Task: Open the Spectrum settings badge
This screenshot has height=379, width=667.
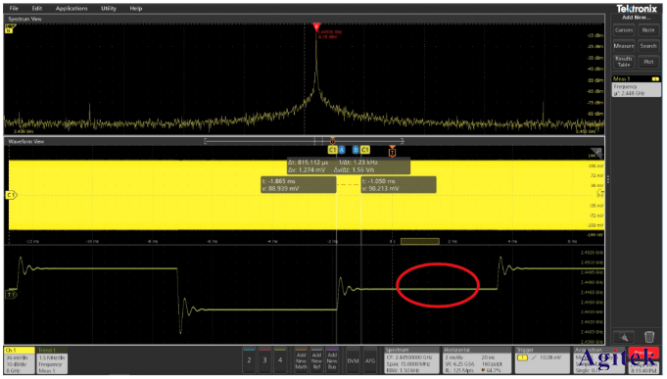Action: (x=411, y=360)
